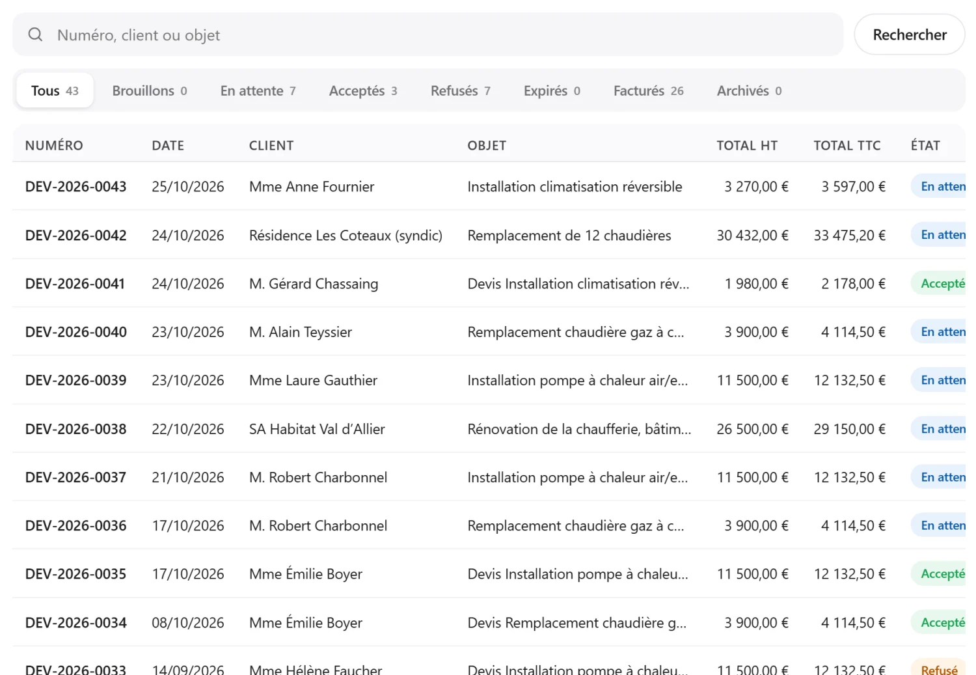
Task: Click client Mme Laure Gauthier
Action: click(313, 380)
